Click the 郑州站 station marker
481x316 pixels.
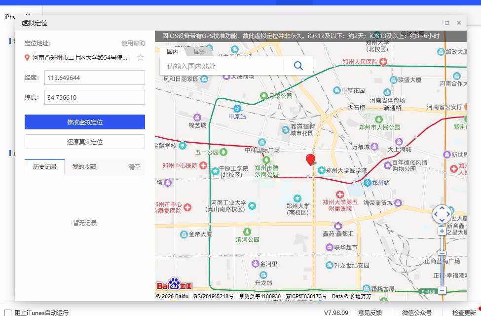(368, 183)
